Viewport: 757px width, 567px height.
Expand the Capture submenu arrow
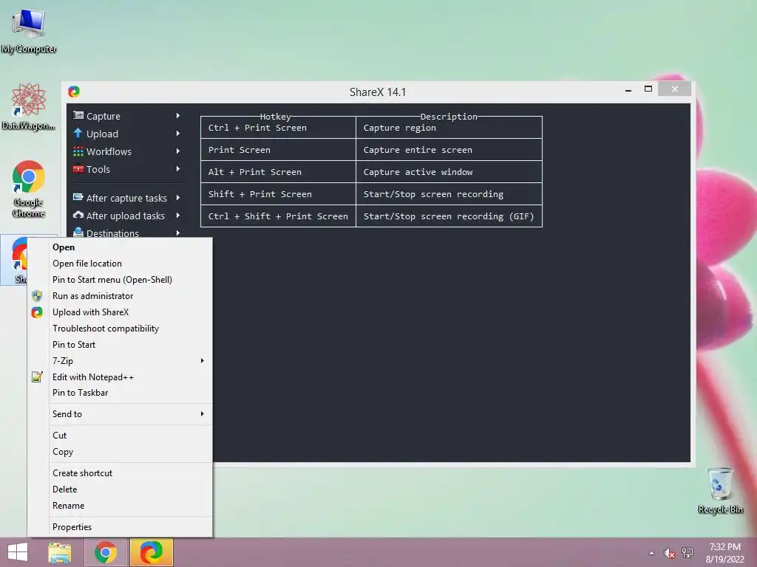coord(178,116)
